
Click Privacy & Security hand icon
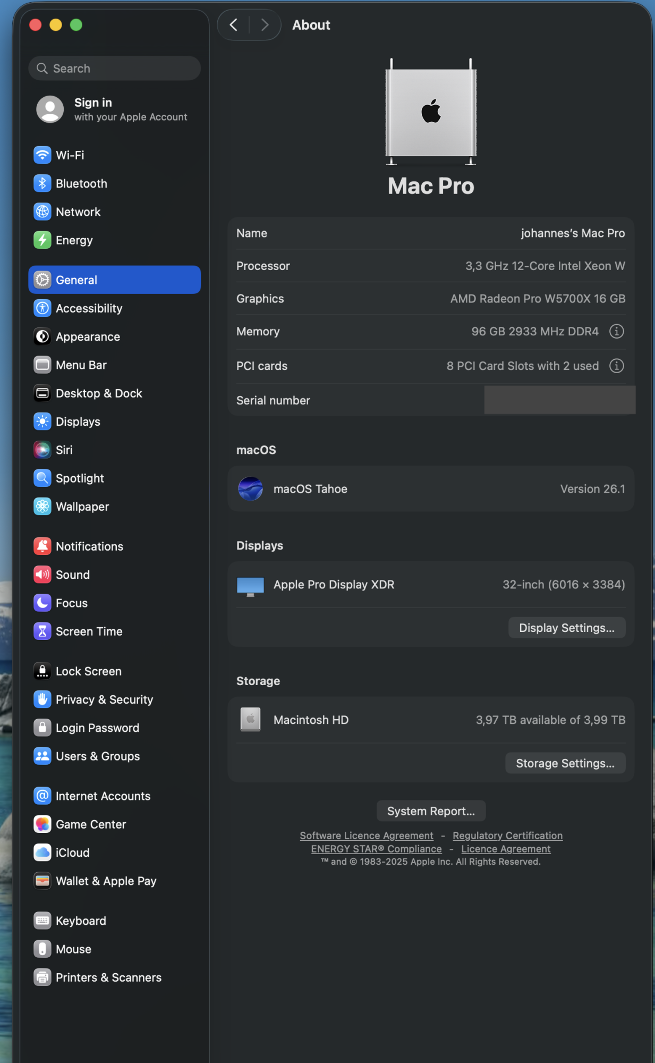42,699
